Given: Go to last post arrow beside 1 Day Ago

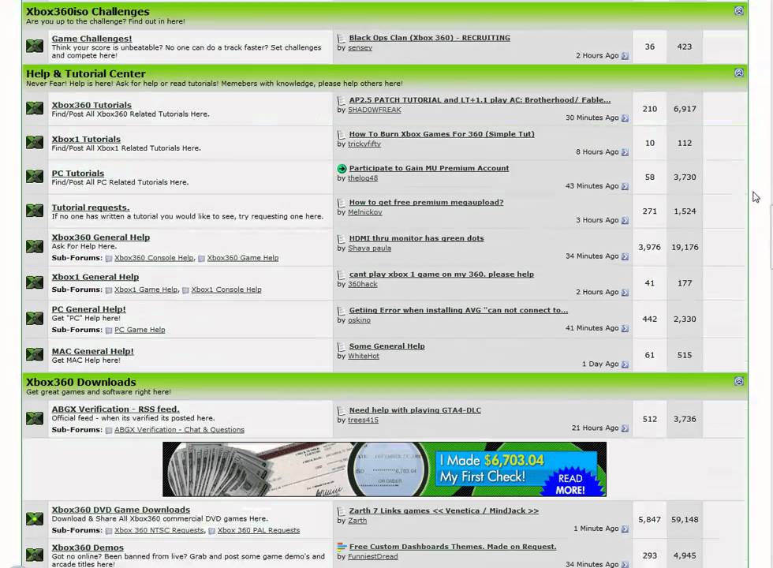Looking at the screenshot, I should [x=625, y=364].
